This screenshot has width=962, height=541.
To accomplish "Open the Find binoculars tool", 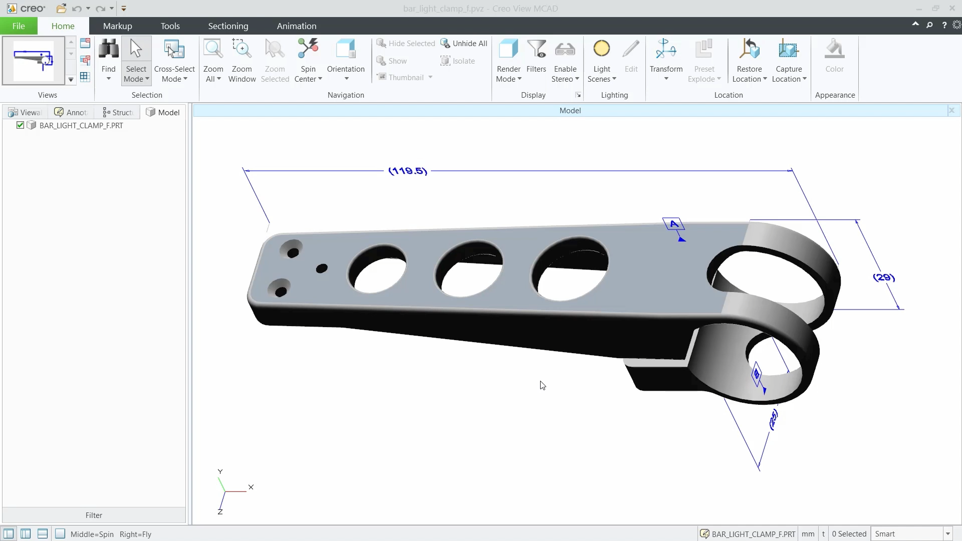I will point(108,49).
